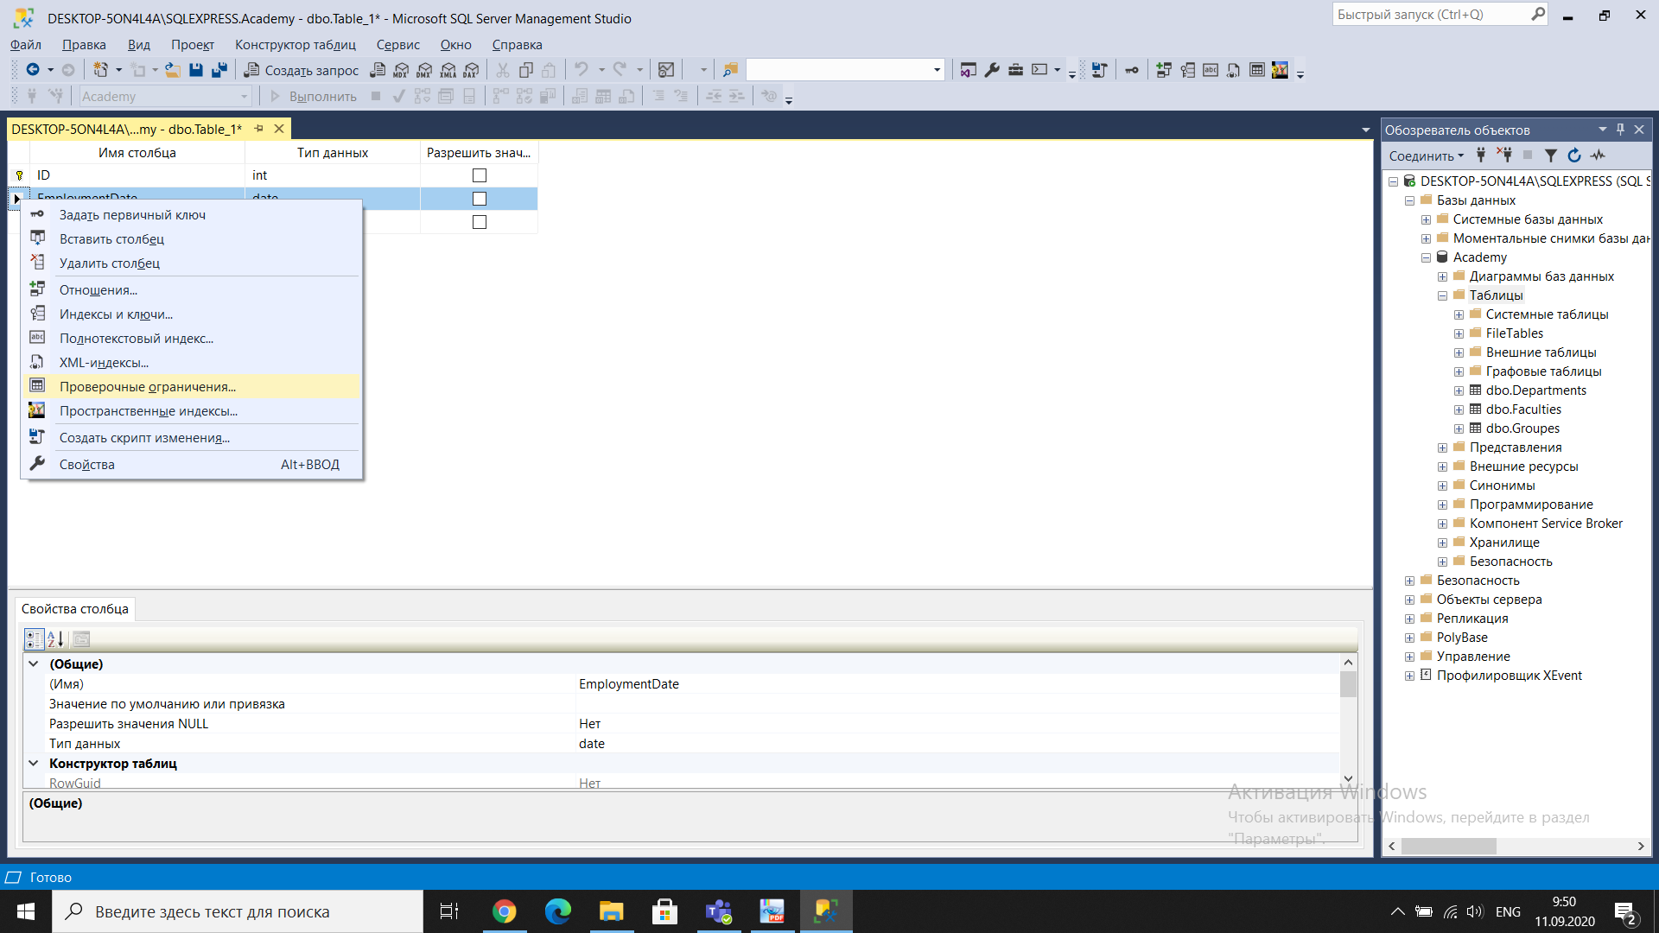Choose Индексы и ключи from context menu

click(x=192, y=314)
